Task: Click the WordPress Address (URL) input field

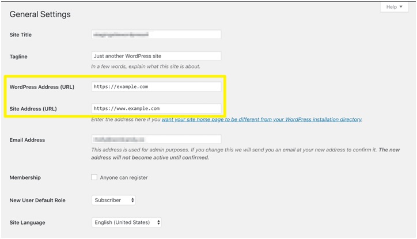Action: (x=156, y=87)
